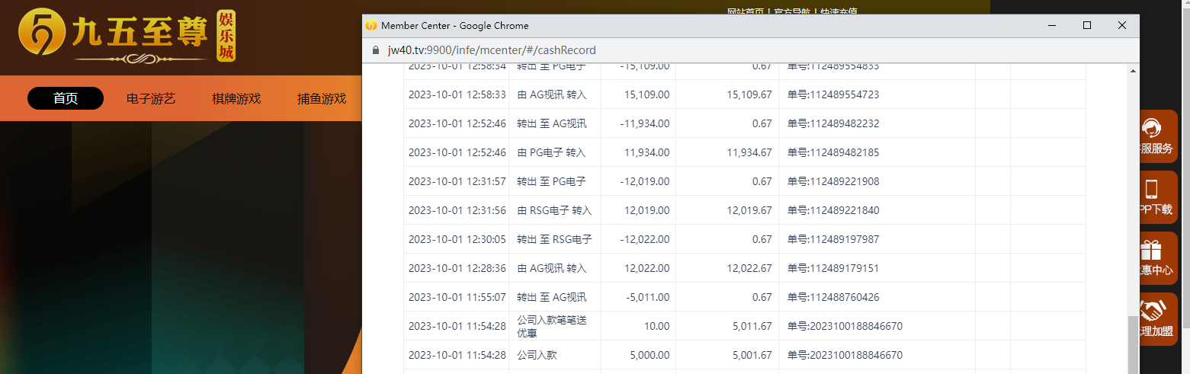Click order number 112489179151
The height and width of the screenshot is (374, 1190).
pos(833,268)
